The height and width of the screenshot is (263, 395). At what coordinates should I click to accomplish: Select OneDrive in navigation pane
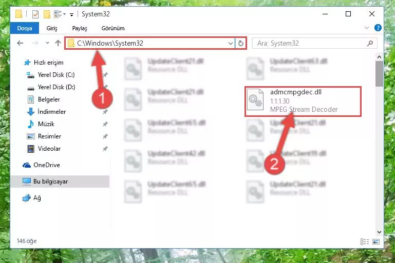point(47,165)
